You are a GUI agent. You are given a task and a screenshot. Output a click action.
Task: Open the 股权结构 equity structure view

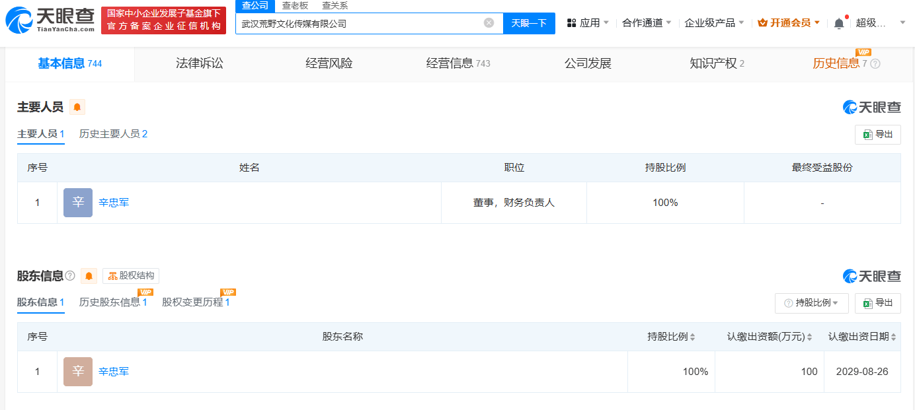tap(130, 275)
